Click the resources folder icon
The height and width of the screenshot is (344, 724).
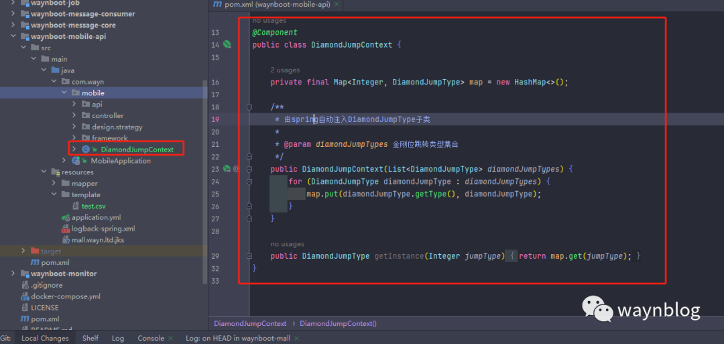tap(56, 172)
